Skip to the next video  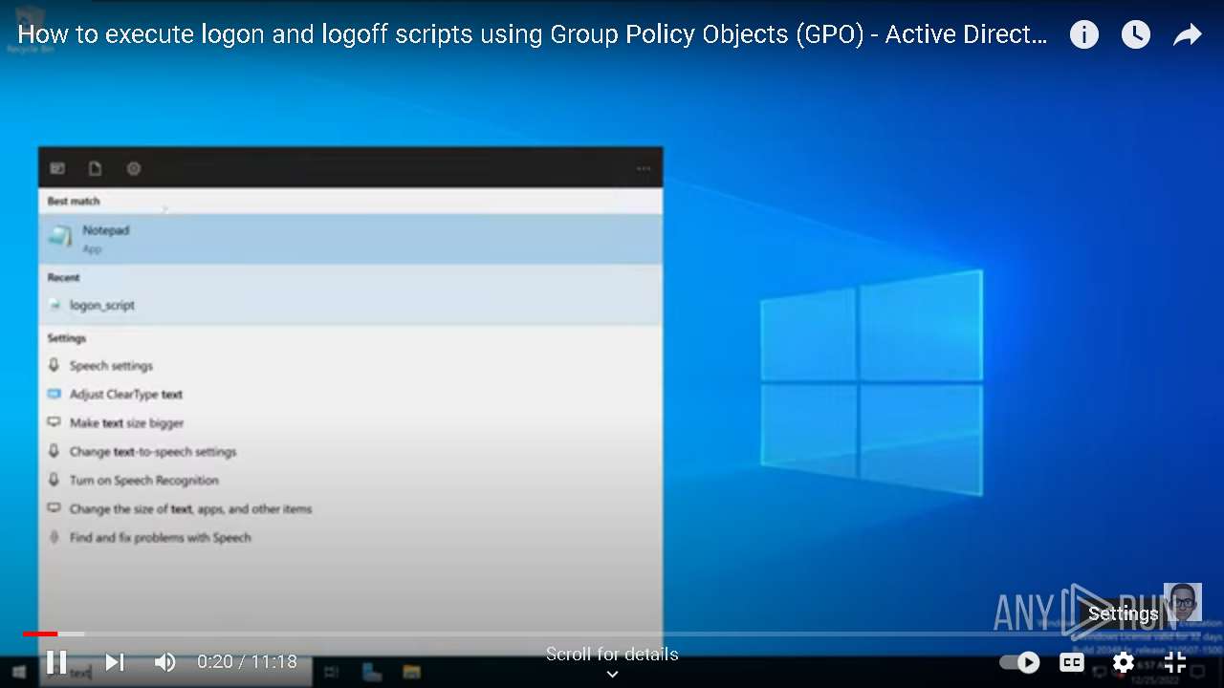tap(115, 661)
